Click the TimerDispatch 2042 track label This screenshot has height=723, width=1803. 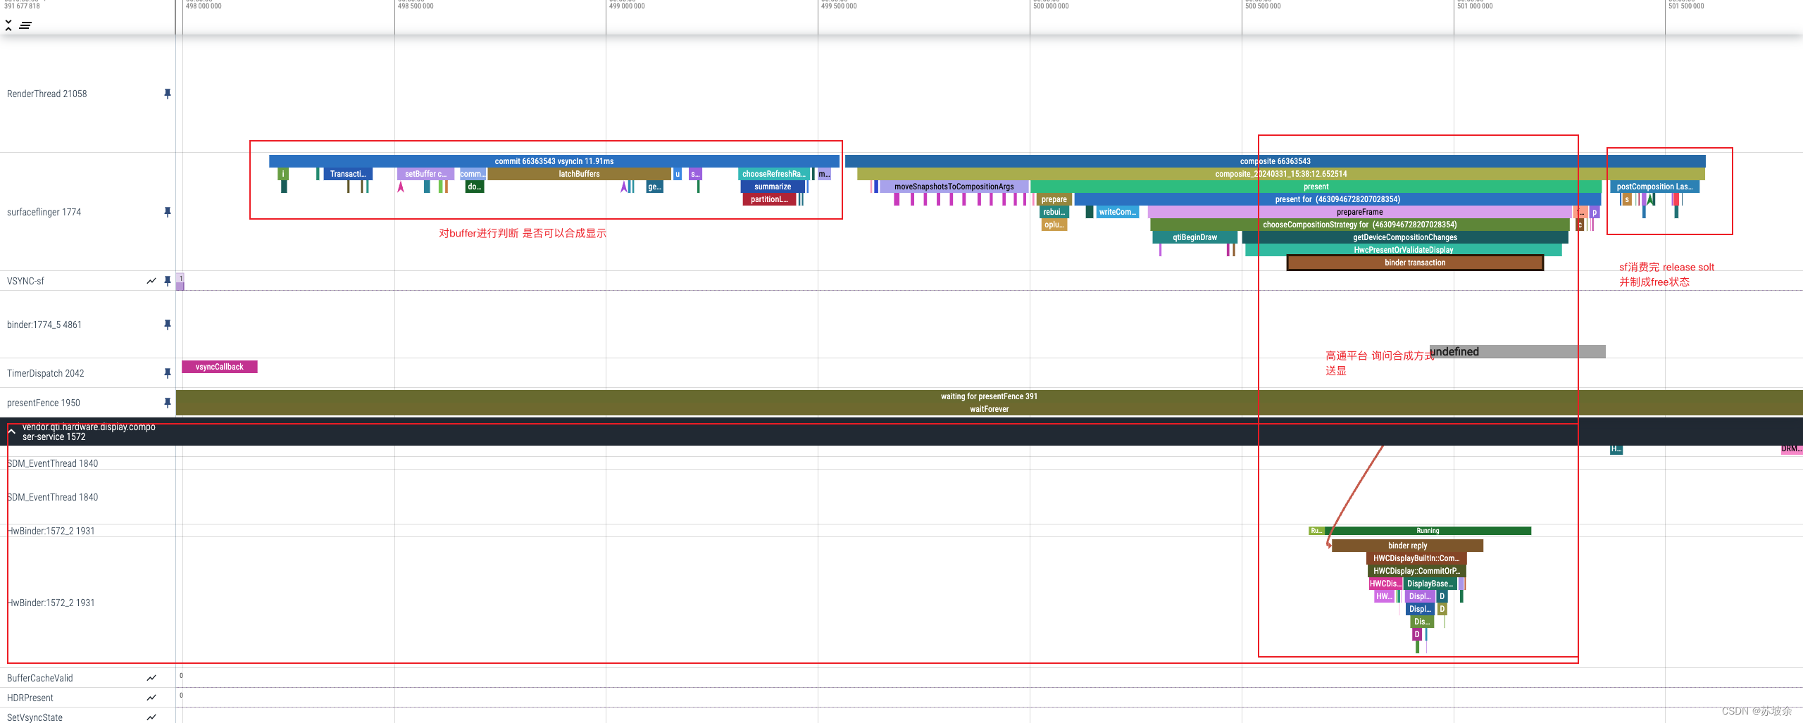coord(46,373)
